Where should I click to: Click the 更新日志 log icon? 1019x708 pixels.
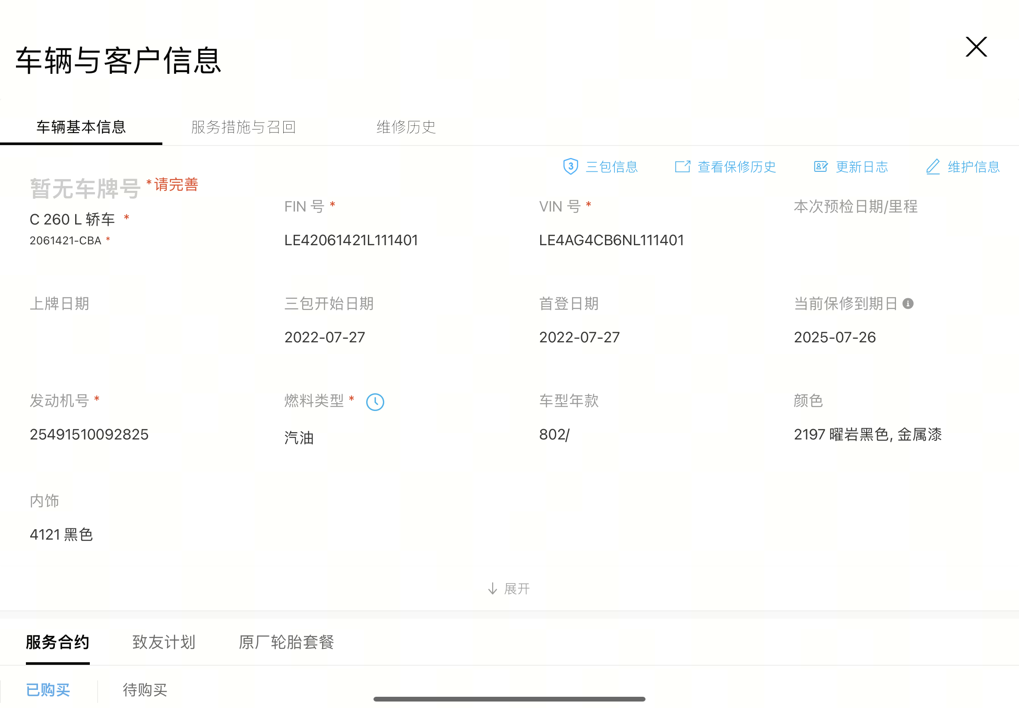[820, 167]
